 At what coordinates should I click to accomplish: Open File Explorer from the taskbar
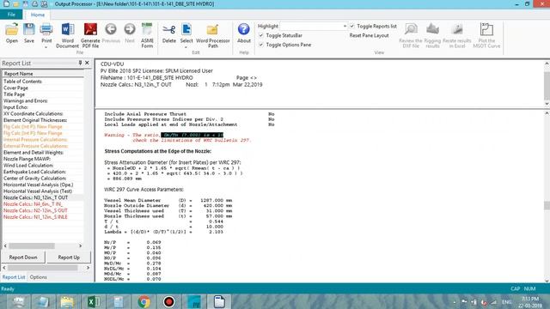tap(68, 301)
